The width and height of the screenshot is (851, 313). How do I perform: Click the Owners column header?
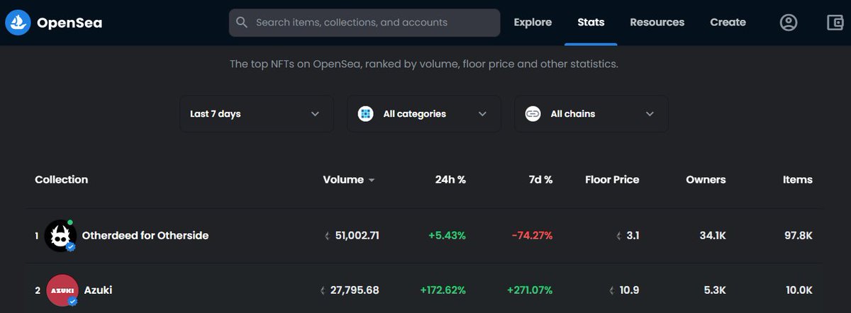point(706,180)
